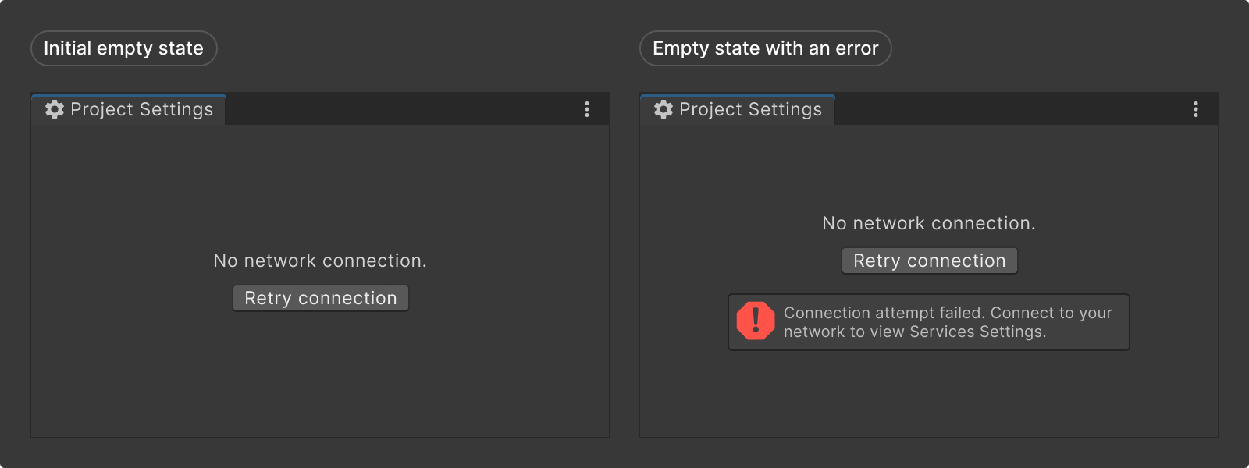Click Retry connection in the left panel

point(320,298)
